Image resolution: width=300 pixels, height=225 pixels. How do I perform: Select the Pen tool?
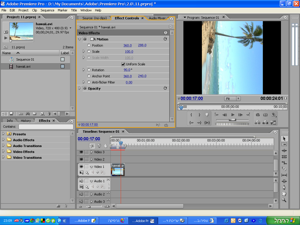(284, 187)
